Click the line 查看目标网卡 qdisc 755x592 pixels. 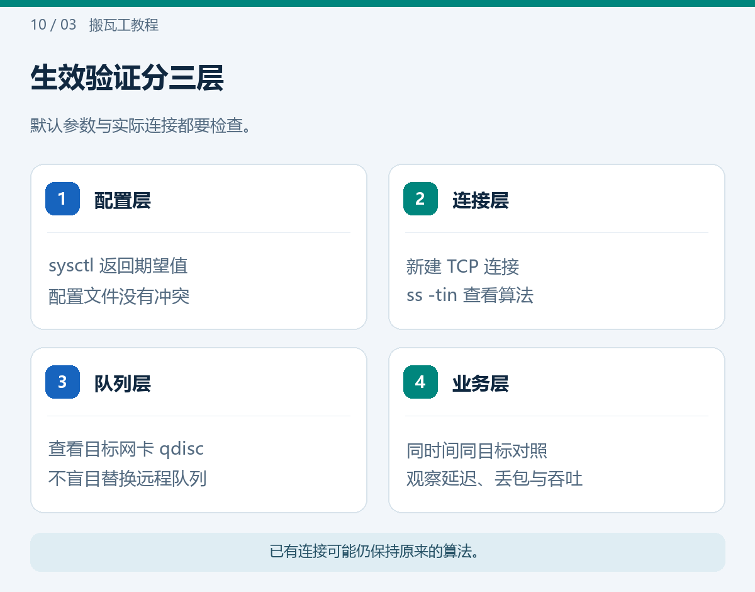tap(126, 450)
